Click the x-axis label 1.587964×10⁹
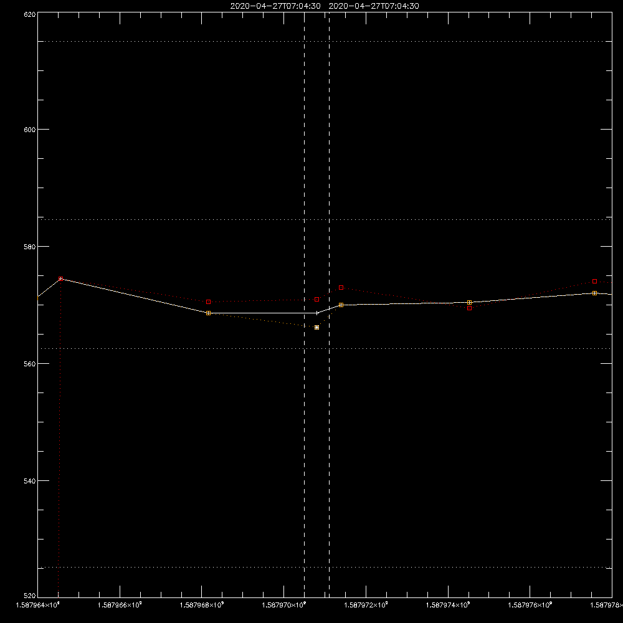 coord(38,605)
